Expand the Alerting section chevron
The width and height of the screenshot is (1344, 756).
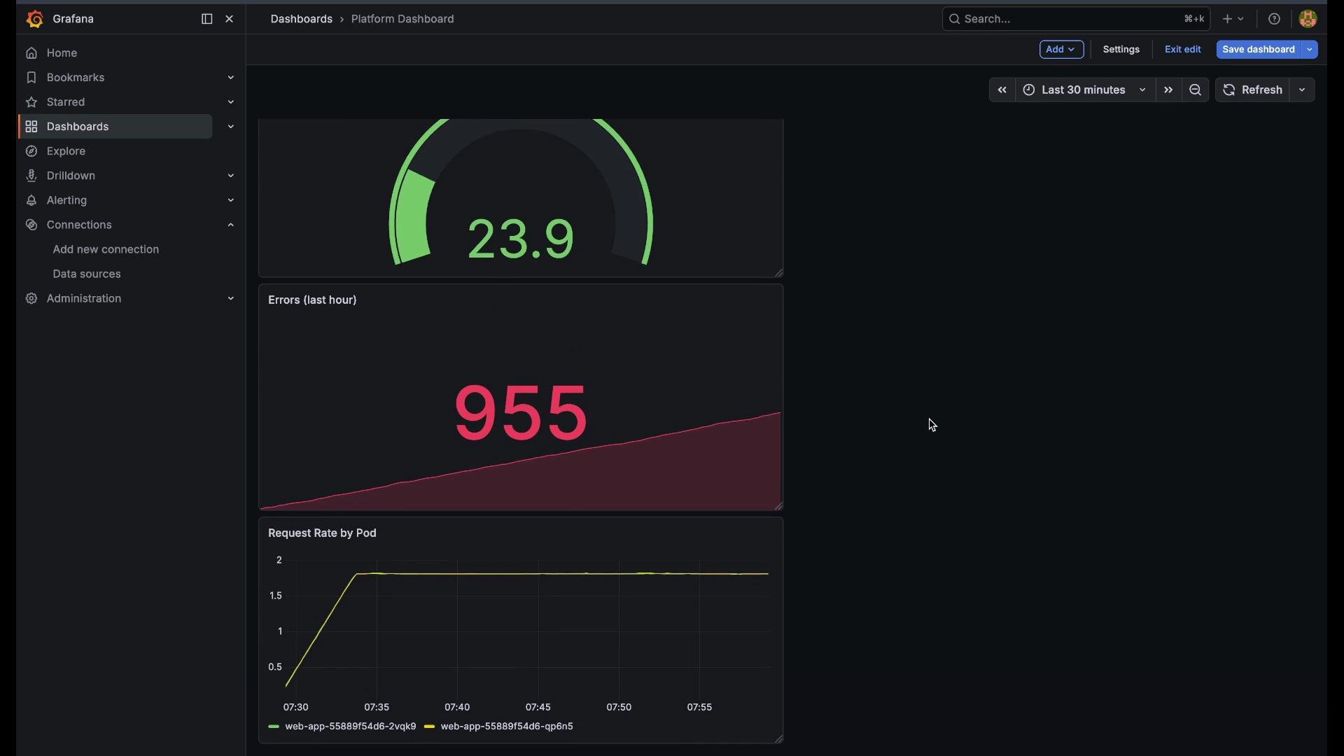click(x=231, y=200)
